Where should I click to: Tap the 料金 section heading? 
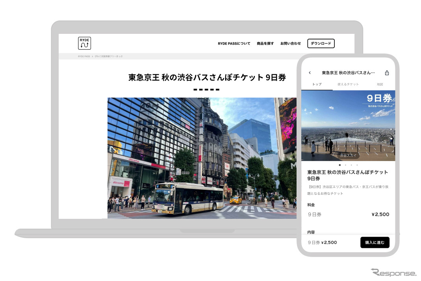click(311, 205)
